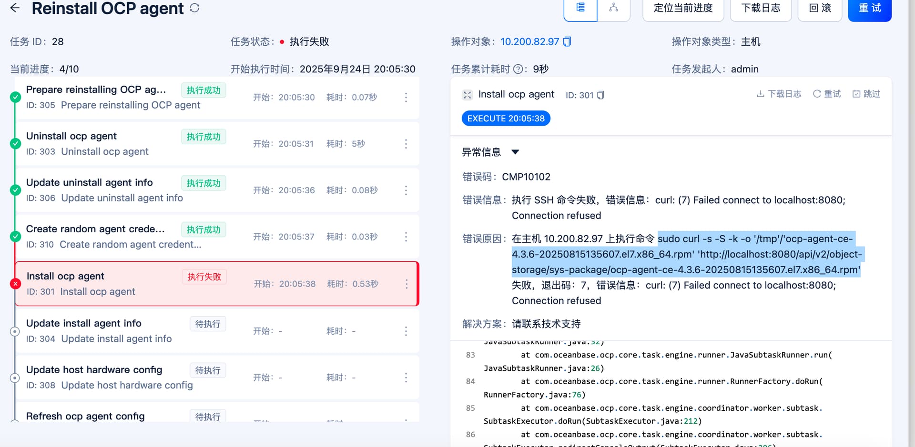Select Update host hardware config subtask
The height and width of the screenshot is (447, 915).
tap(217, 377)
